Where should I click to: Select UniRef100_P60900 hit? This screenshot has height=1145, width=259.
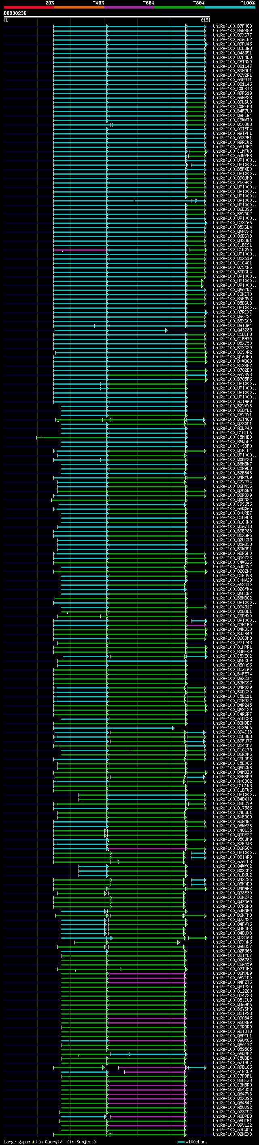[232, 182]
